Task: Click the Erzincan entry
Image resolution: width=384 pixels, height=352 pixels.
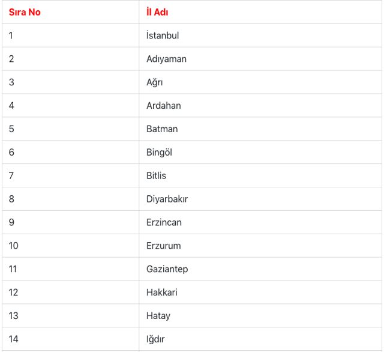Action: click(164, 222)
